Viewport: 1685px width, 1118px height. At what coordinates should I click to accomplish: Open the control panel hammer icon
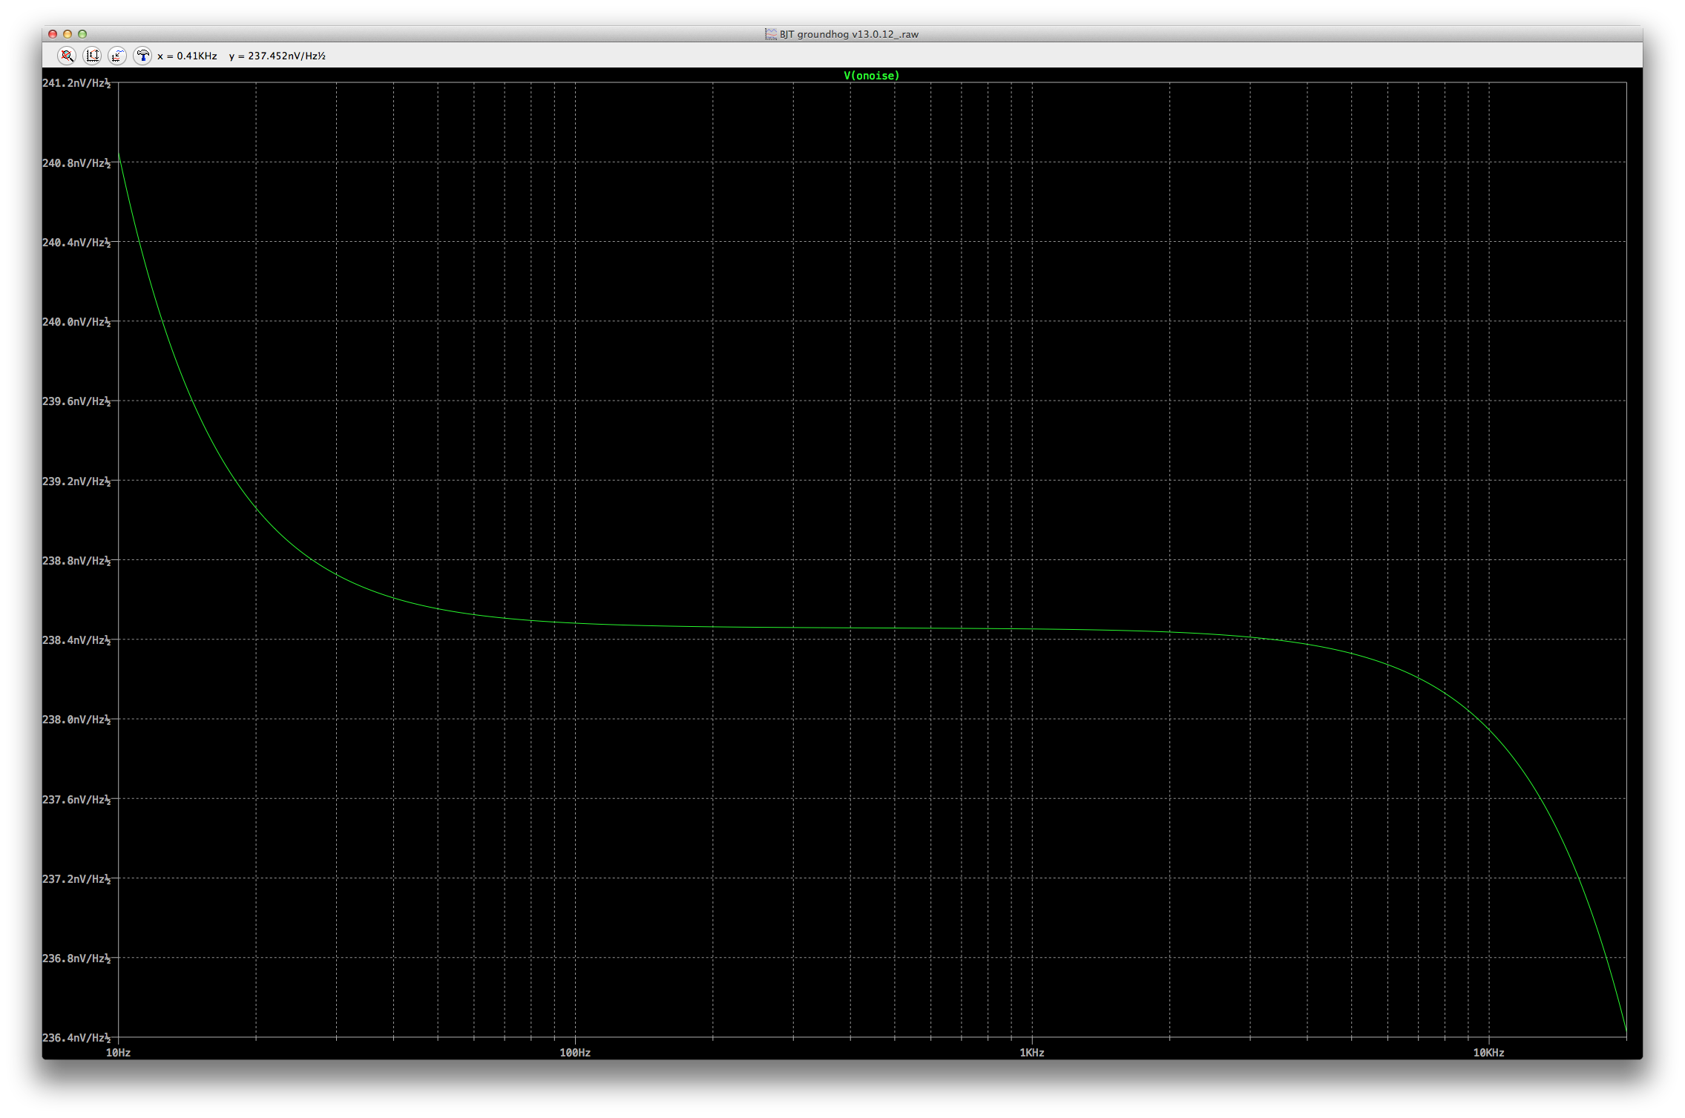pos(142,56)
